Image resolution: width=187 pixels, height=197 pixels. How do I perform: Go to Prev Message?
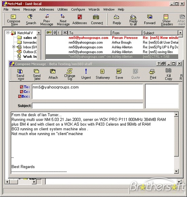point(47,20)
